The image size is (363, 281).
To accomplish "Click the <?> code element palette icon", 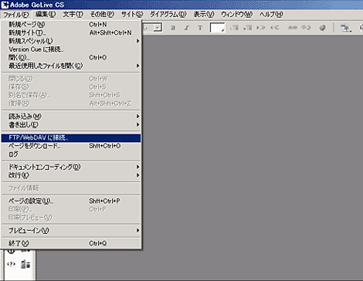I will 11,264.
